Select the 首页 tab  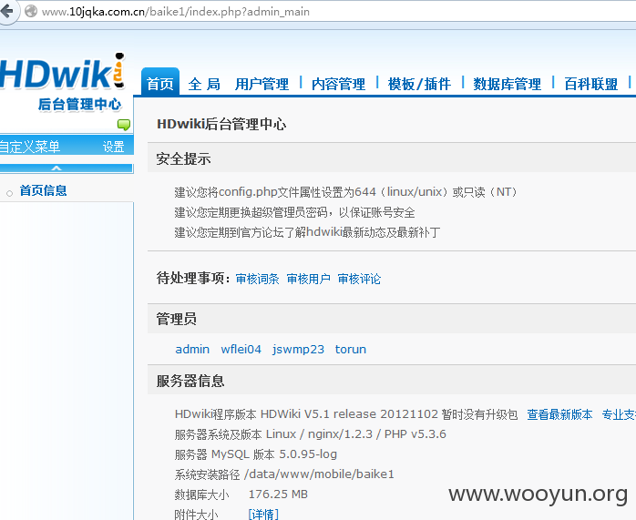tap(160, 84)
